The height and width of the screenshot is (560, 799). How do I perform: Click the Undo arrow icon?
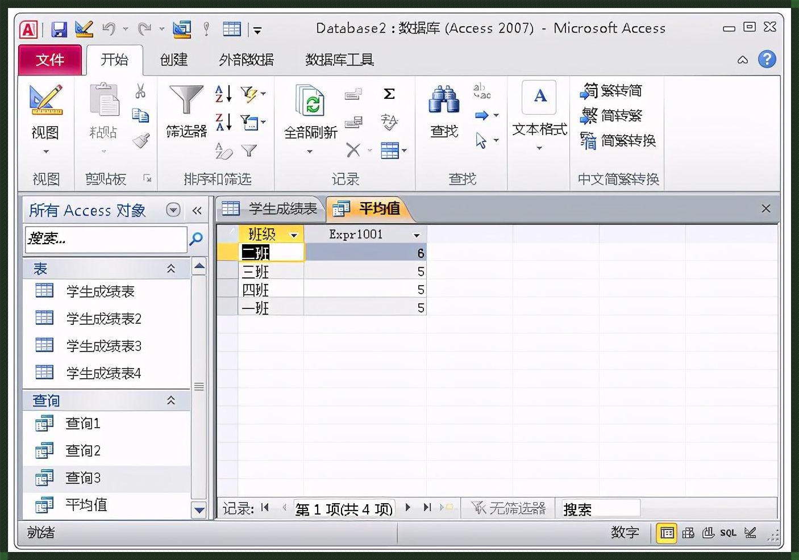pyautogui.click(x=109, y=28)
